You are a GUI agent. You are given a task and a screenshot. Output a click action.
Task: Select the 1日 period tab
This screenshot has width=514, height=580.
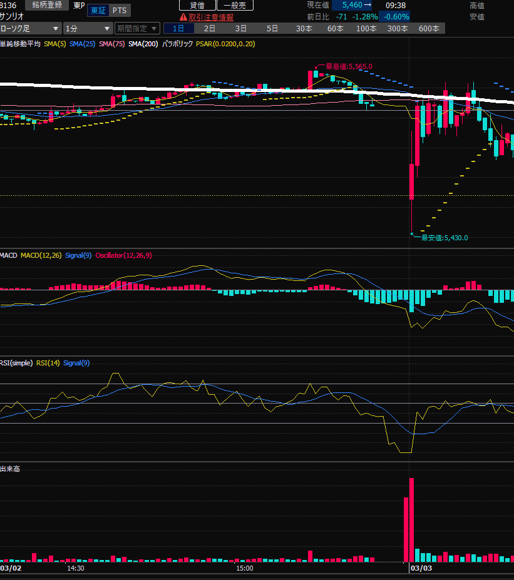pyautogui.click(x=178, y=29)
